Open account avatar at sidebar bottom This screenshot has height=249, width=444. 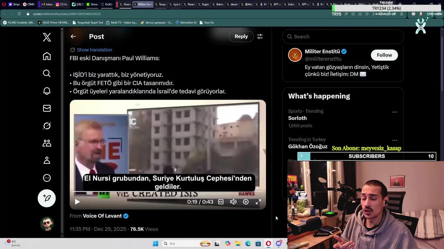click(47, 224)
